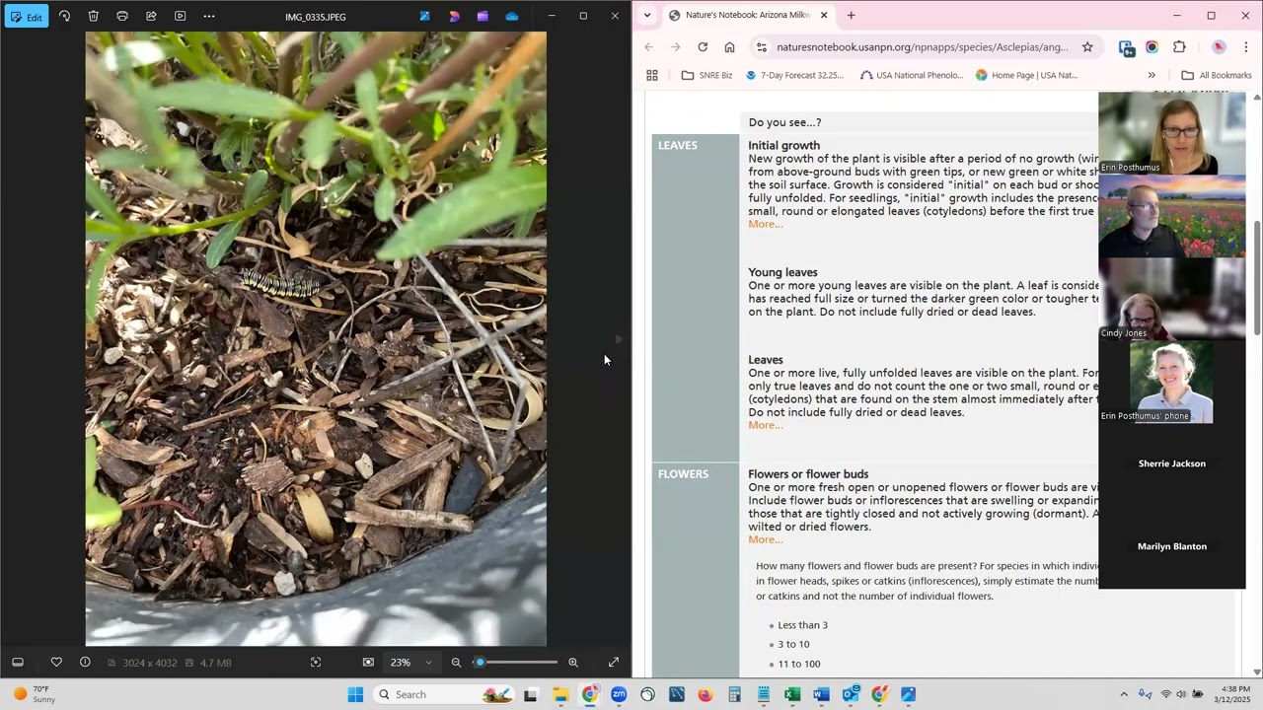Click More link under Flowers or flower buds
The width and height of the screenshot is (1263, 710).
tap(765, 539)
